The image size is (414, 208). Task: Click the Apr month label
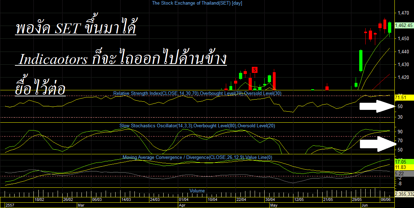(182, 205)
